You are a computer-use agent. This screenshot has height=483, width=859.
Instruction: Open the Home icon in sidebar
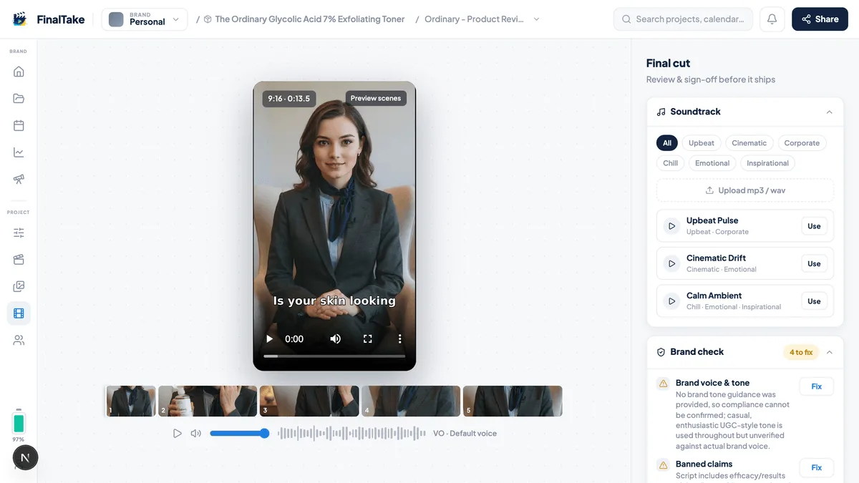(x=19, y=72)
